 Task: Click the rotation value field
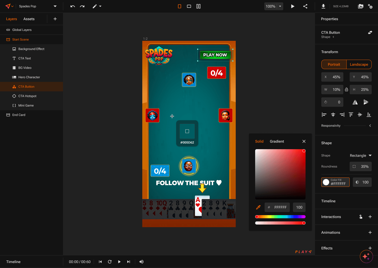332,102
